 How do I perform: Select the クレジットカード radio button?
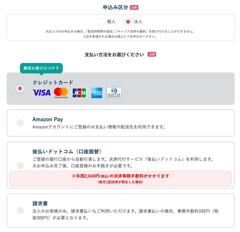click(x=20, y=88)
